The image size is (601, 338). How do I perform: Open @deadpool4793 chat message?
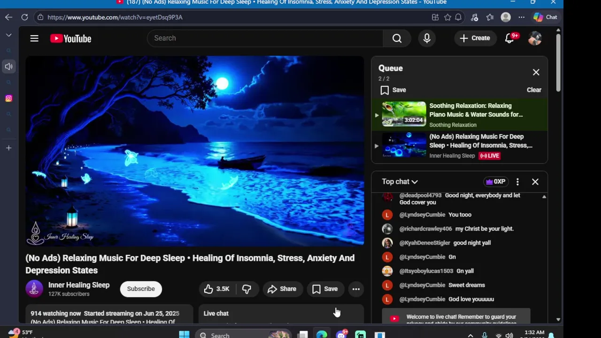tap(460, 199)
